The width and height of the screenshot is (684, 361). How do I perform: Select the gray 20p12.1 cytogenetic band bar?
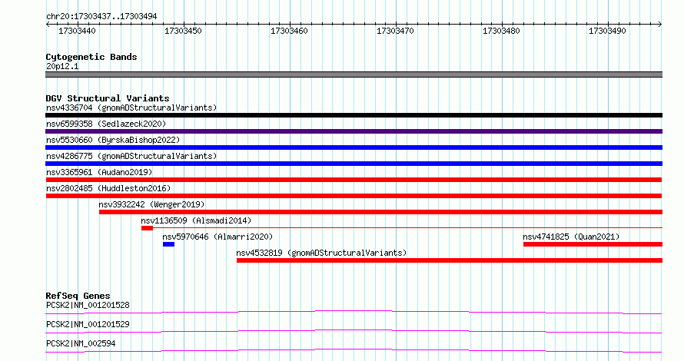tap(354, 75)
